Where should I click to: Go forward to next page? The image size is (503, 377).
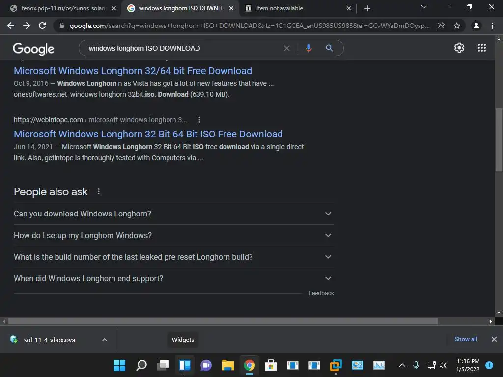27,26
